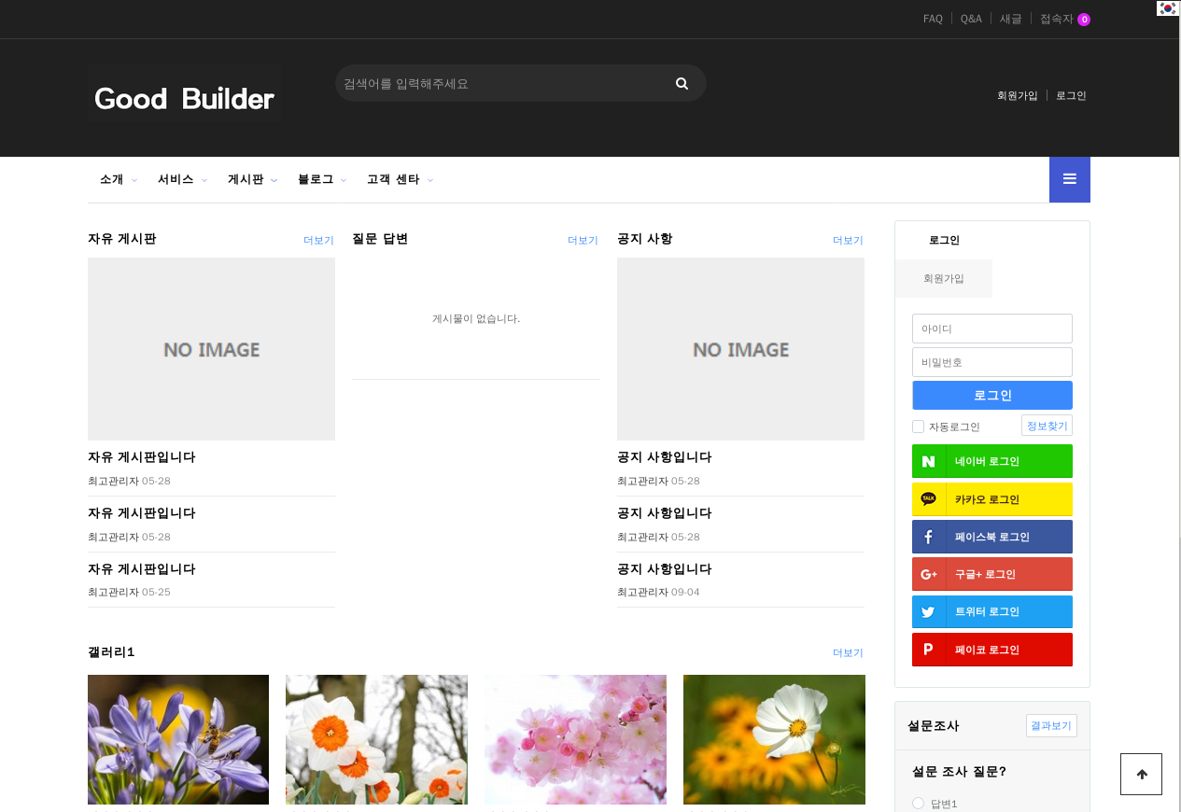Click the Korean flag language icon
Image resolution: width=1181 pixels, height=812 pixels.
tap(1167, 8)
